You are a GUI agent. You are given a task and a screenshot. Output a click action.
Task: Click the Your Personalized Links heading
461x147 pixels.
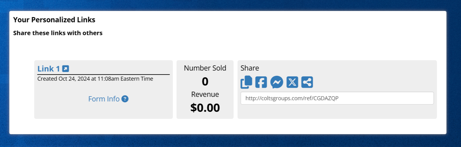tap(54, 20)
